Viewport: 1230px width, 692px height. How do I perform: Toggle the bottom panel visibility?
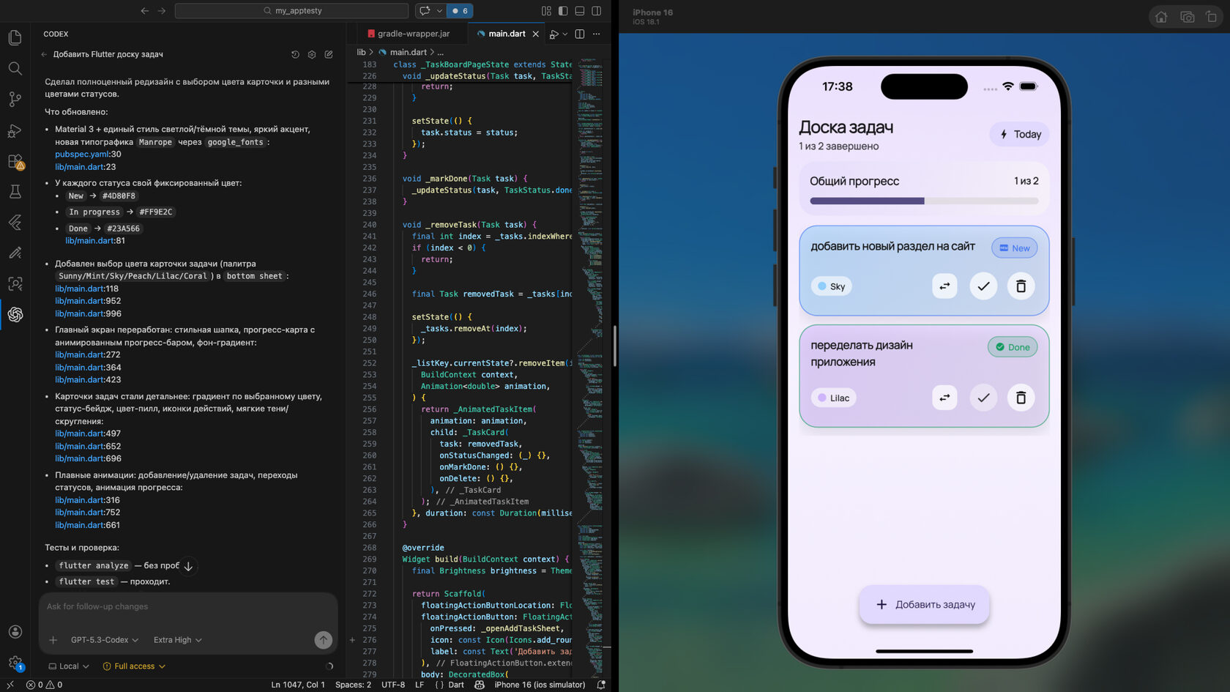coord(580,11)
